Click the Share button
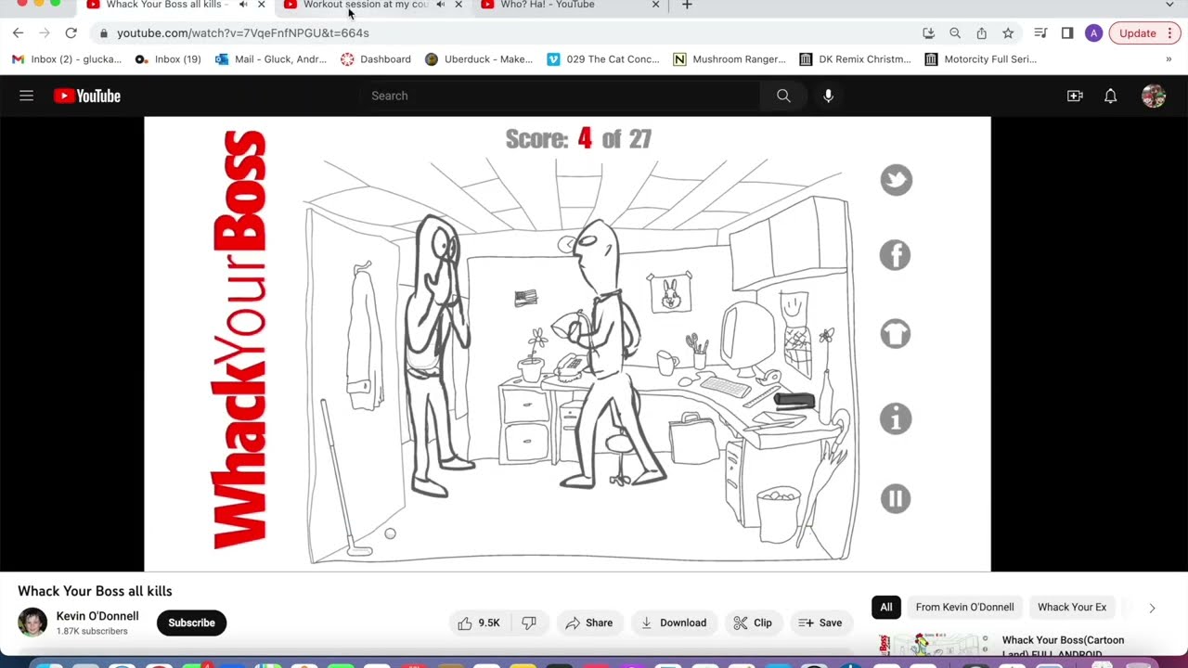This screenshot has height=668, width=1188. [589, 623]
